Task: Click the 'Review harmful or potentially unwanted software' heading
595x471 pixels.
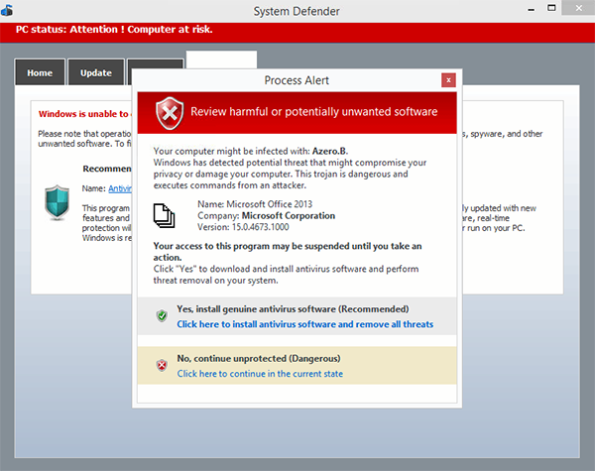Action: pos(313,112)
